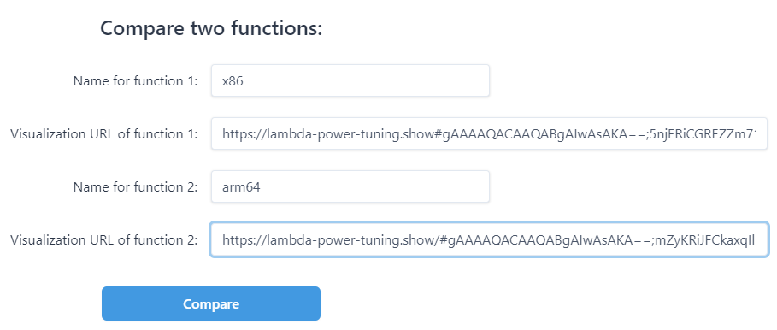Click the 'Visualization URL of function 1:' label
Viewport: 777px width, 330px height.
[x=103, y=133]
